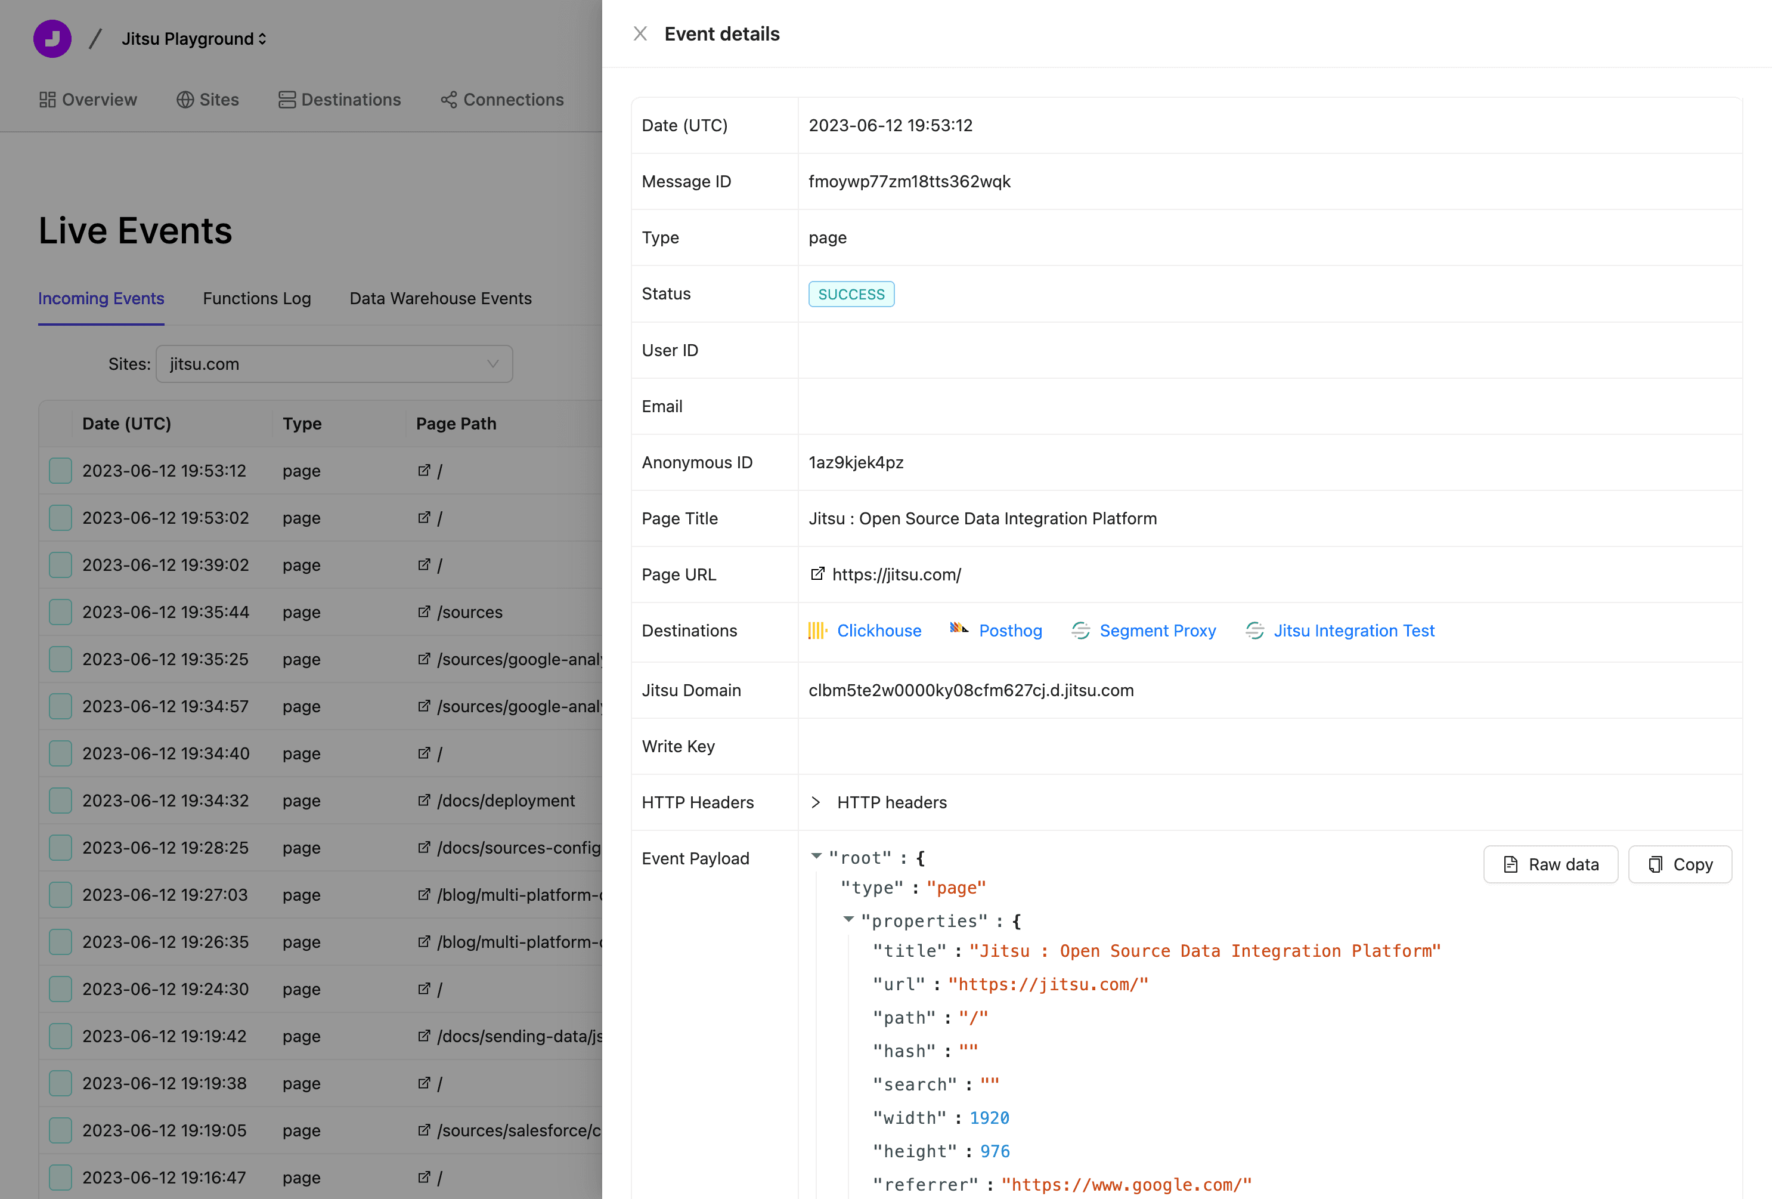Toggle the status box of 19:28:25 event row
The image size is (1772, 1199).
pyautogui.click(x=60, y=848)
